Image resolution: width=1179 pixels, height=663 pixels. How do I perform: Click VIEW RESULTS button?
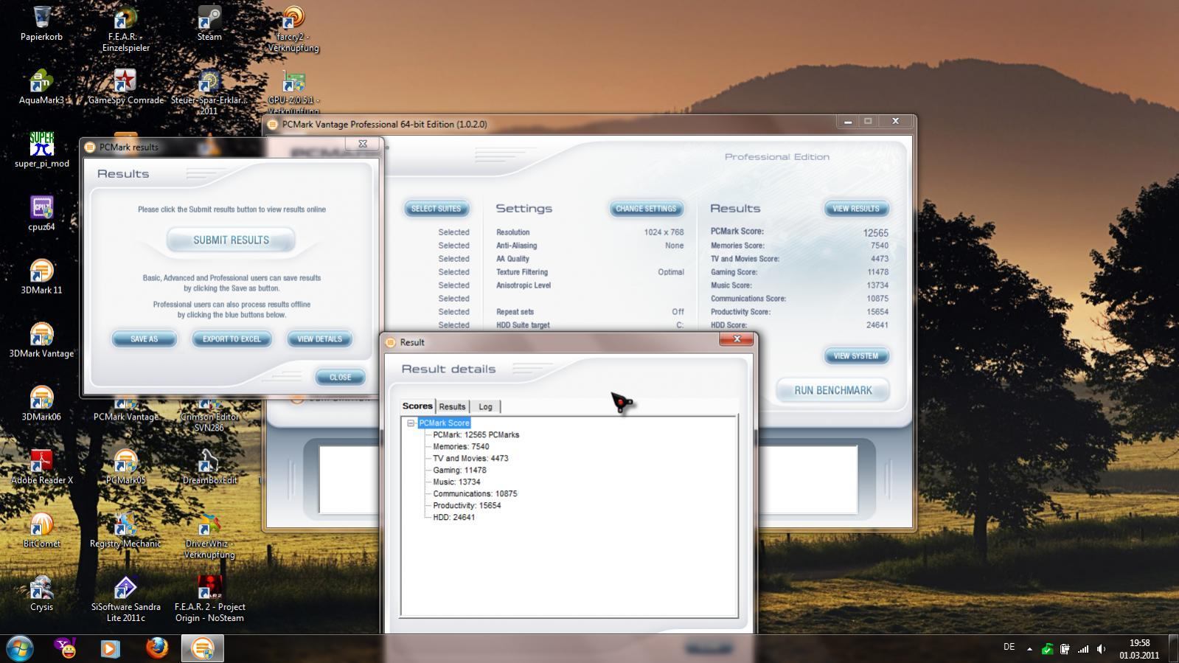856,209
